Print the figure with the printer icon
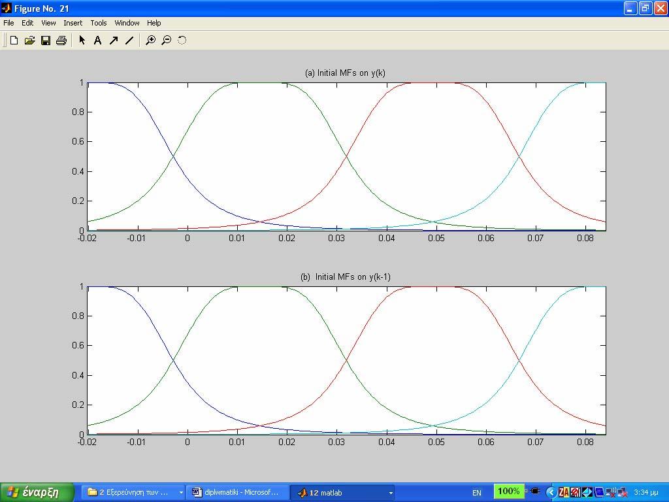 coord(61,40)
